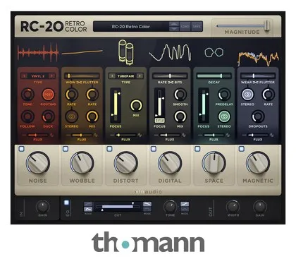Image resolution: width=296 pixels, height=259 pixels.
Task: Click the Distort FOCUS vertical range slider
Action: pos(116,104)
